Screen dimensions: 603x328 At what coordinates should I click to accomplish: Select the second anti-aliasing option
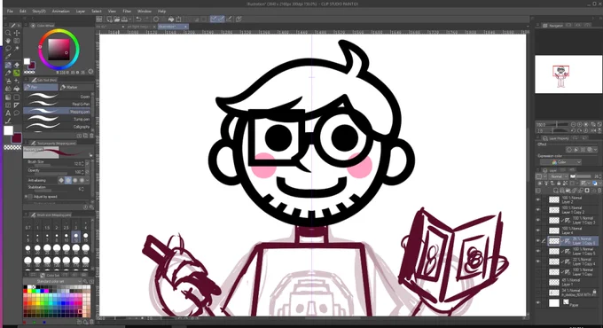click(x=68, y=180)
